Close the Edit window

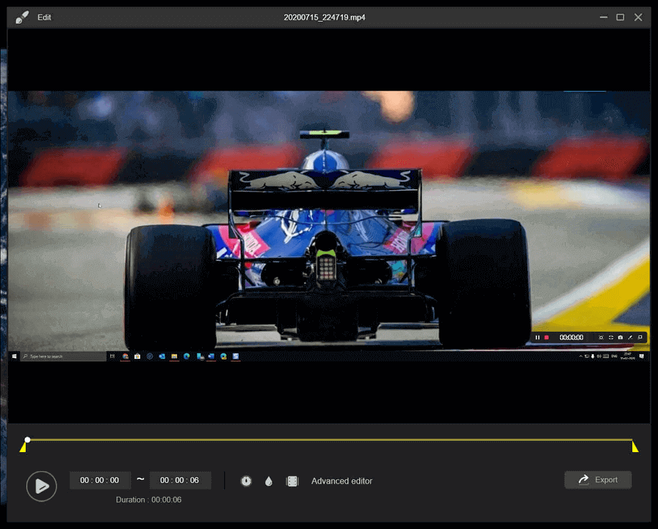tap(638, 17)
